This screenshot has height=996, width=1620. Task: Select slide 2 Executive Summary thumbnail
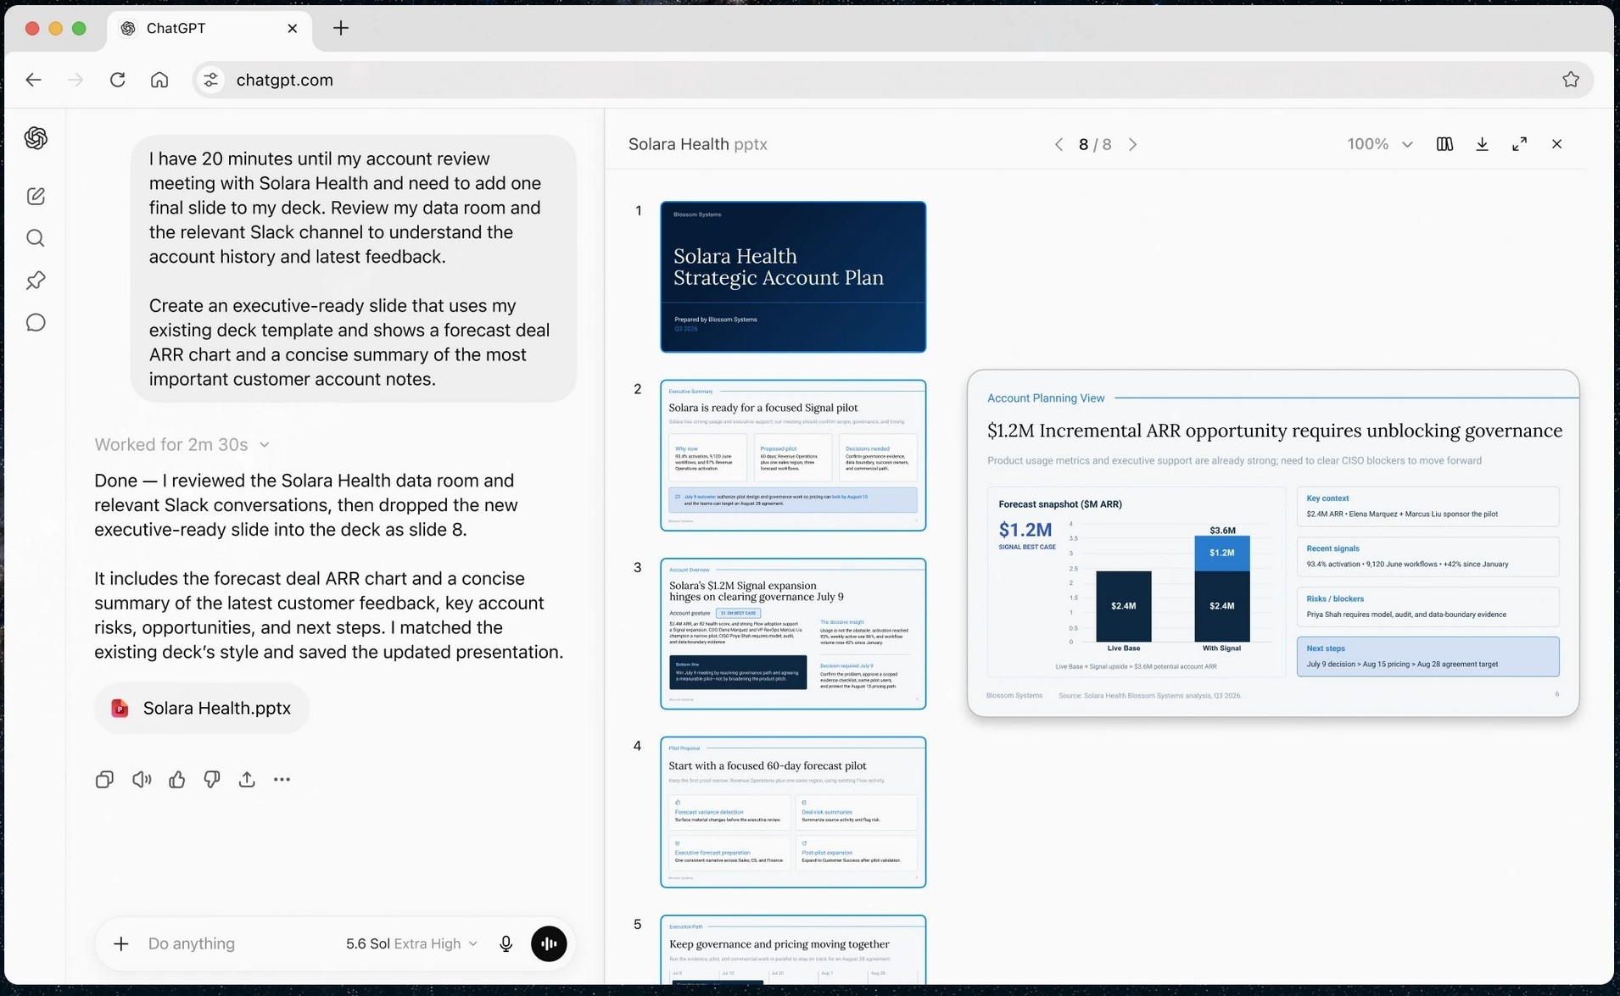point(793,455)
